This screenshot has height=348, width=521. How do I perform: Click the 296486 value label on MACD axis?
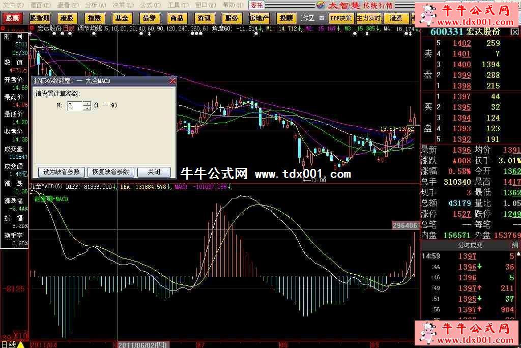(x=405, y=226)
